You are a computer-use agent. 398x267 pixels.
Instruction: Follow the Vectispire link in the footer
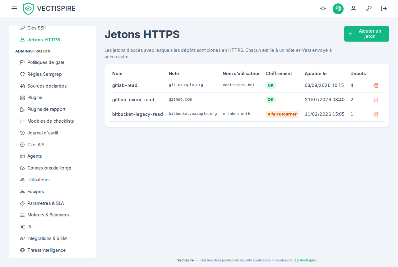click(305, 260)
